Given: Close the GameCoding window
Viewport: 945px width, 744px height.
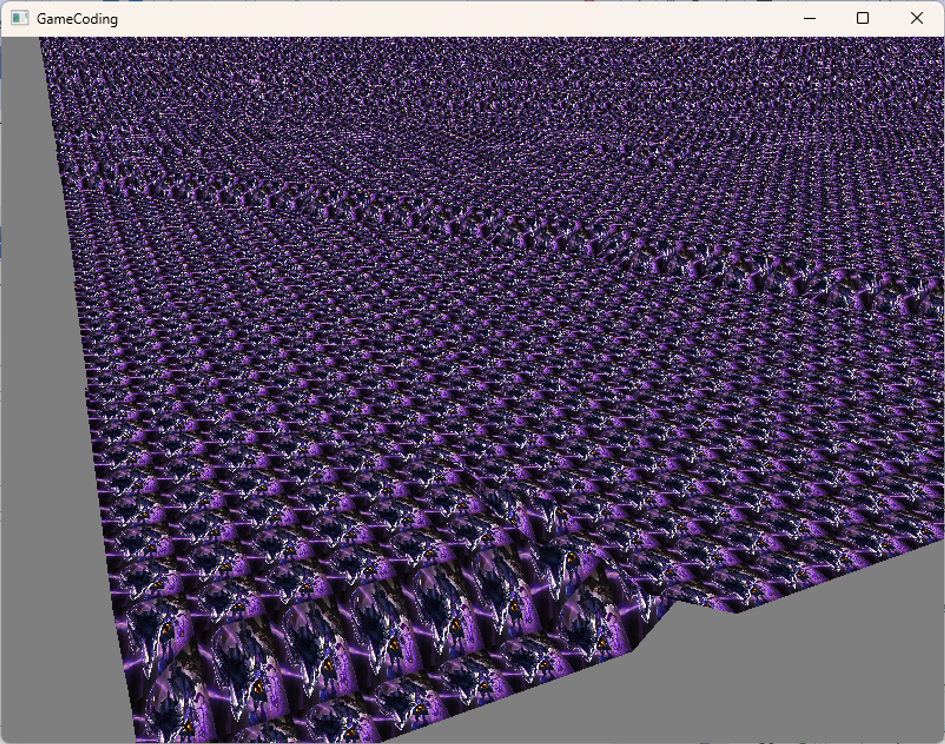Looking at the screenshot, I should [x=917, y=18].
